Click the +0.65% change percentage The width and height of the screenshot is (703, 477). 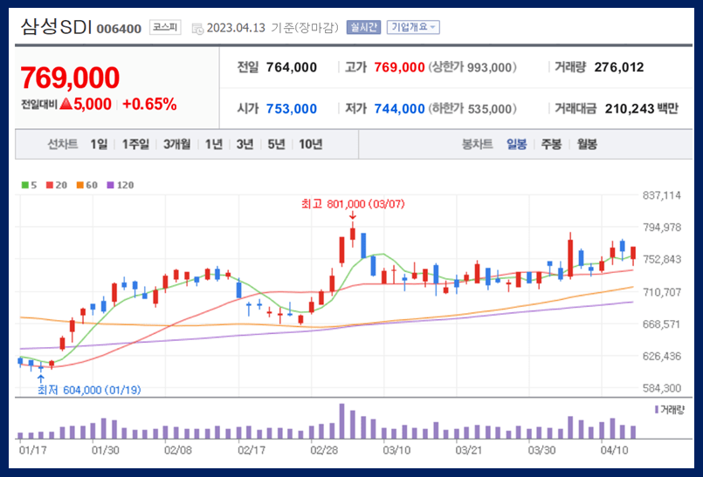149,105
